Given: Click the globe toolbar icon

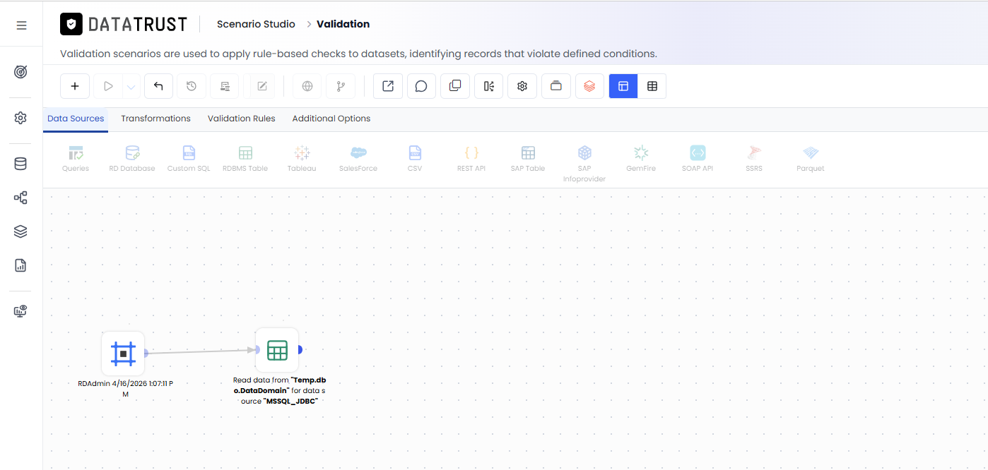Looking at the screenshot, I should 307,86.
